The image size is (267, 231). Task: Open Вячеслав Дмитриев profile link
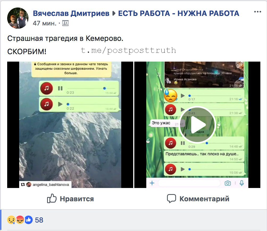tap(71, 13)
